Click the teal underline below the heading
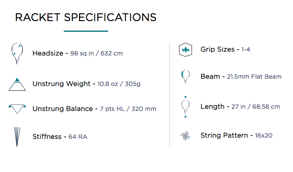Image resolution: width=293 pixels, height=172 pixels. pos(86,31)
